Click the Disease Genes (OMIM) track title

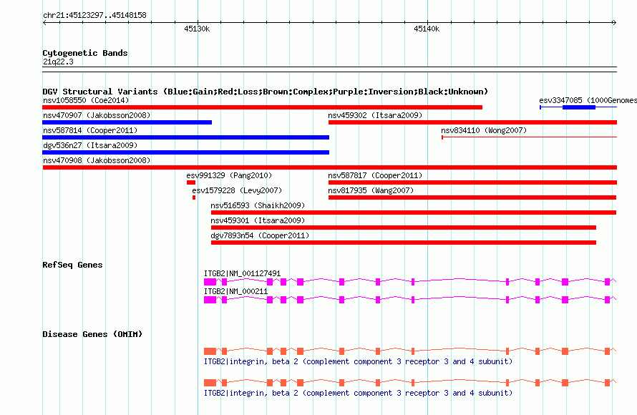tap(92, 334)
